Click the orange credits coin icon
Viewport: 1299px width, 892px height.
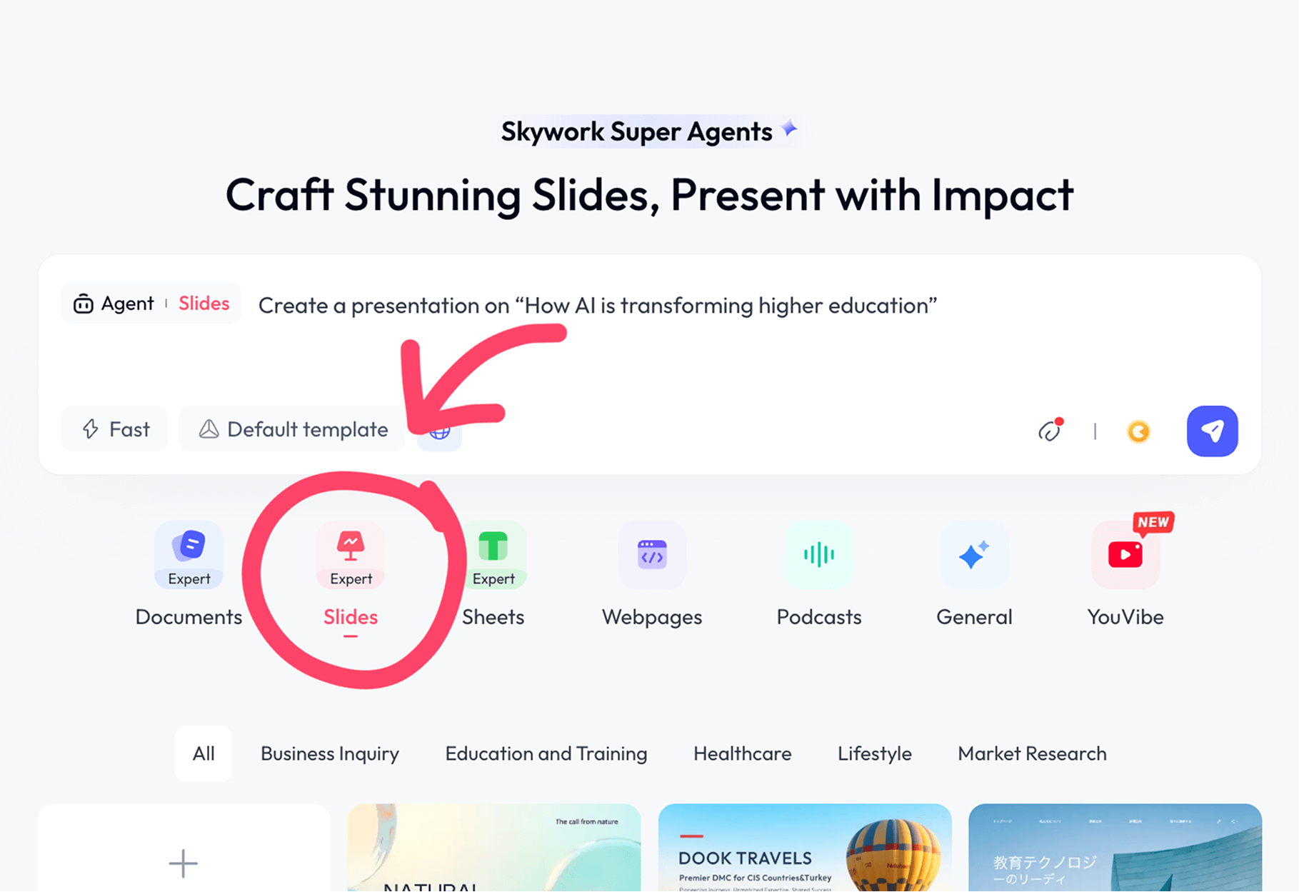1138,431
